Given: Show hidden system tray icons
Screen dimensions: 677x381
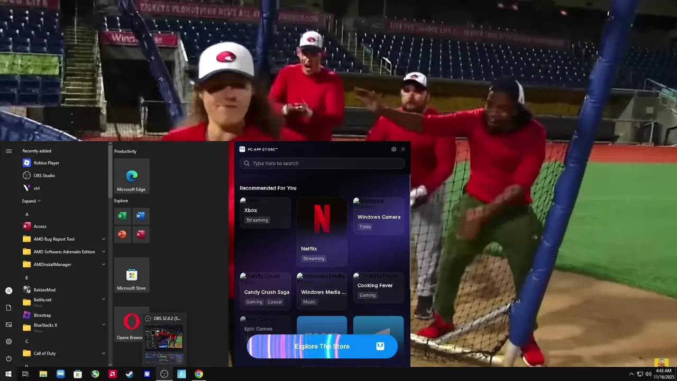Looking at the screenshot, I should 631,374.
